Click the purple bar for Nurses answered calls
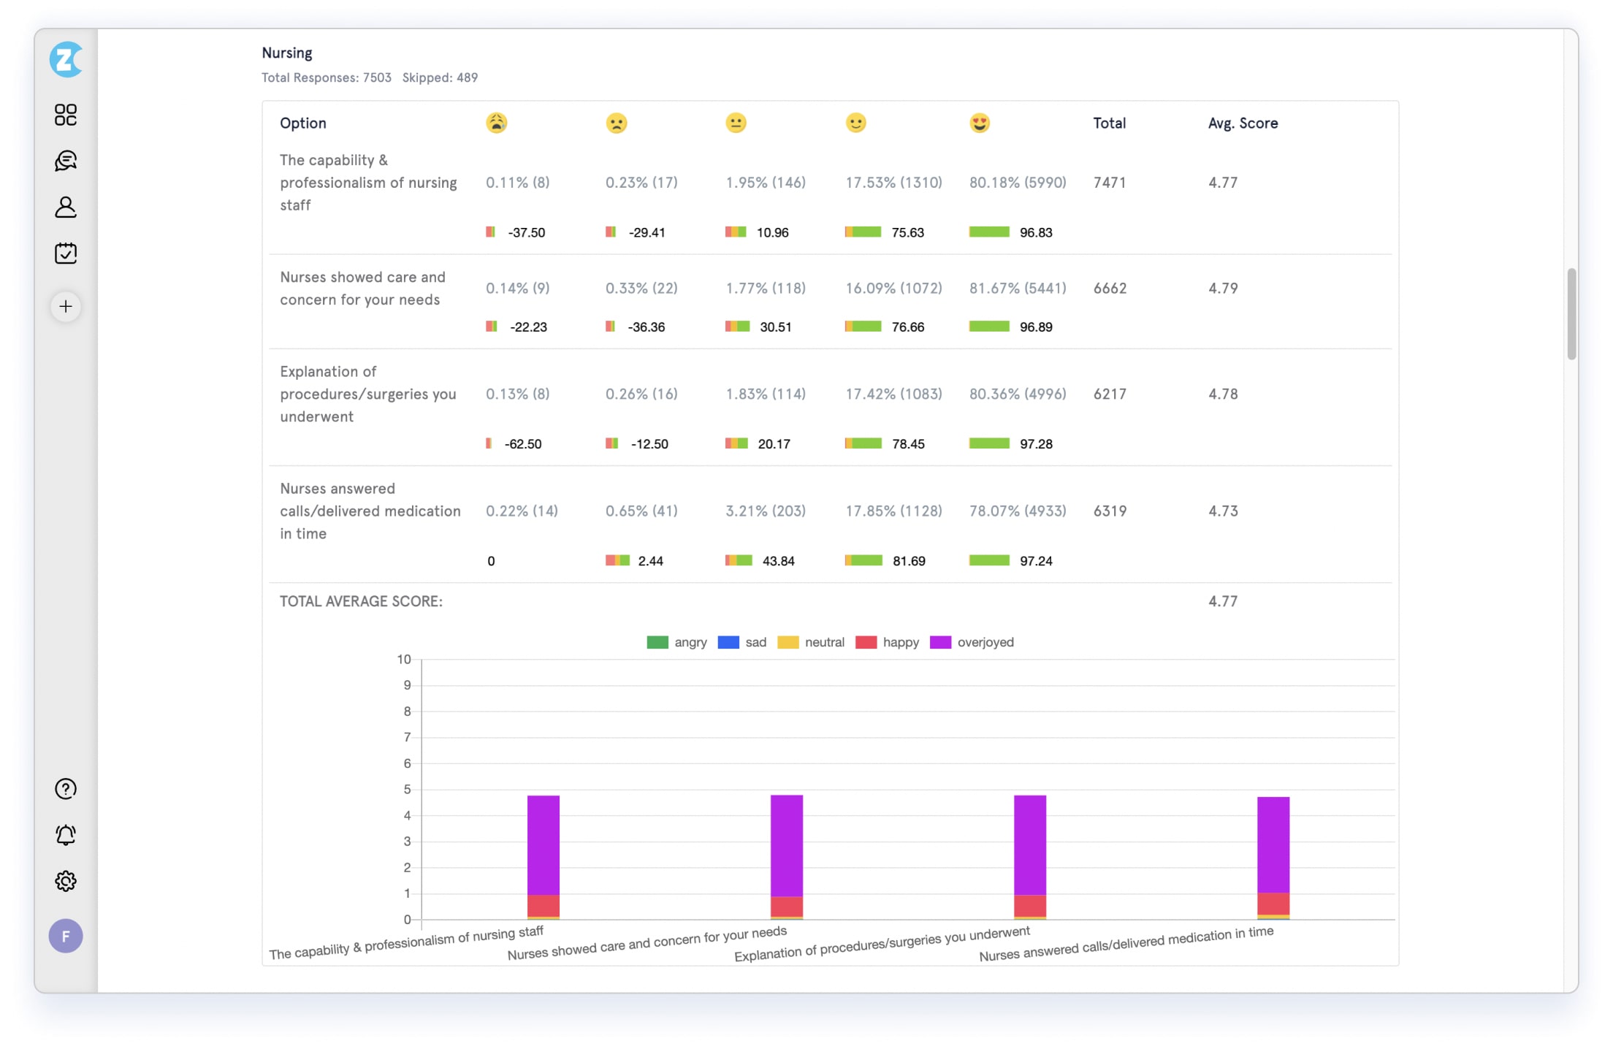 click(x=1273, y=845)
